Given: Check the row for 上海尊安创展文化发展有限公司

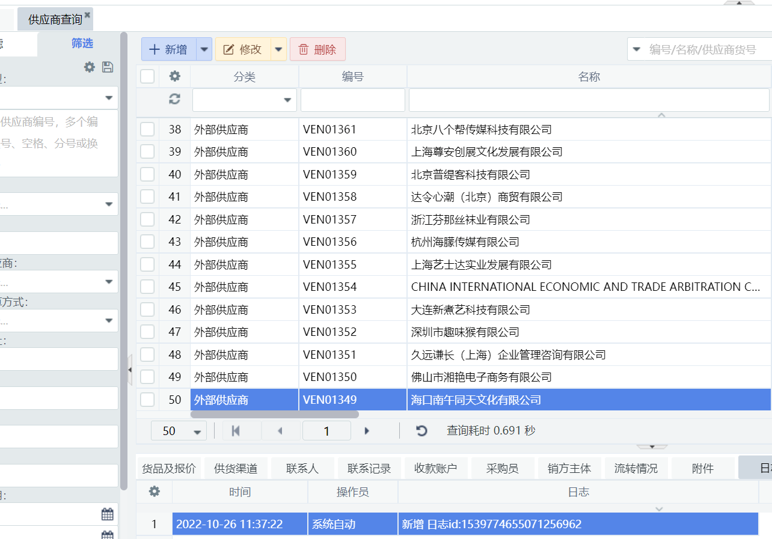Looking at the screenshot, I should click(147, 151).
